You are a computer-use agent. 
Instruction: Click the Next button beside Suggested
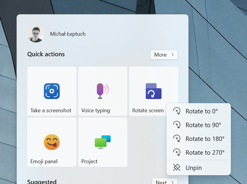[x=164, y=182]
